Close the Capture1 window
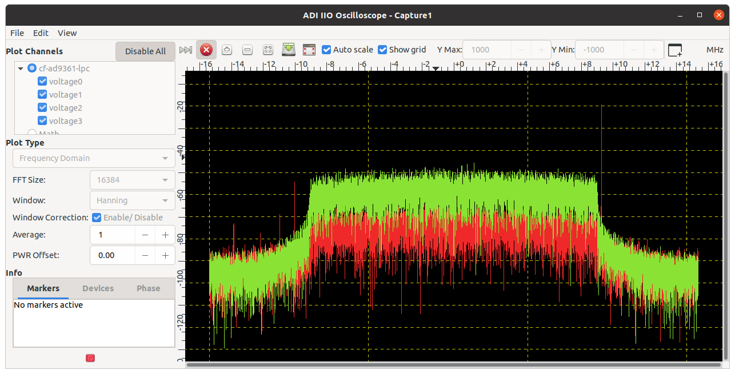Image resolution: width=735 pixels, height=374 pixels. tap(718, 15)
